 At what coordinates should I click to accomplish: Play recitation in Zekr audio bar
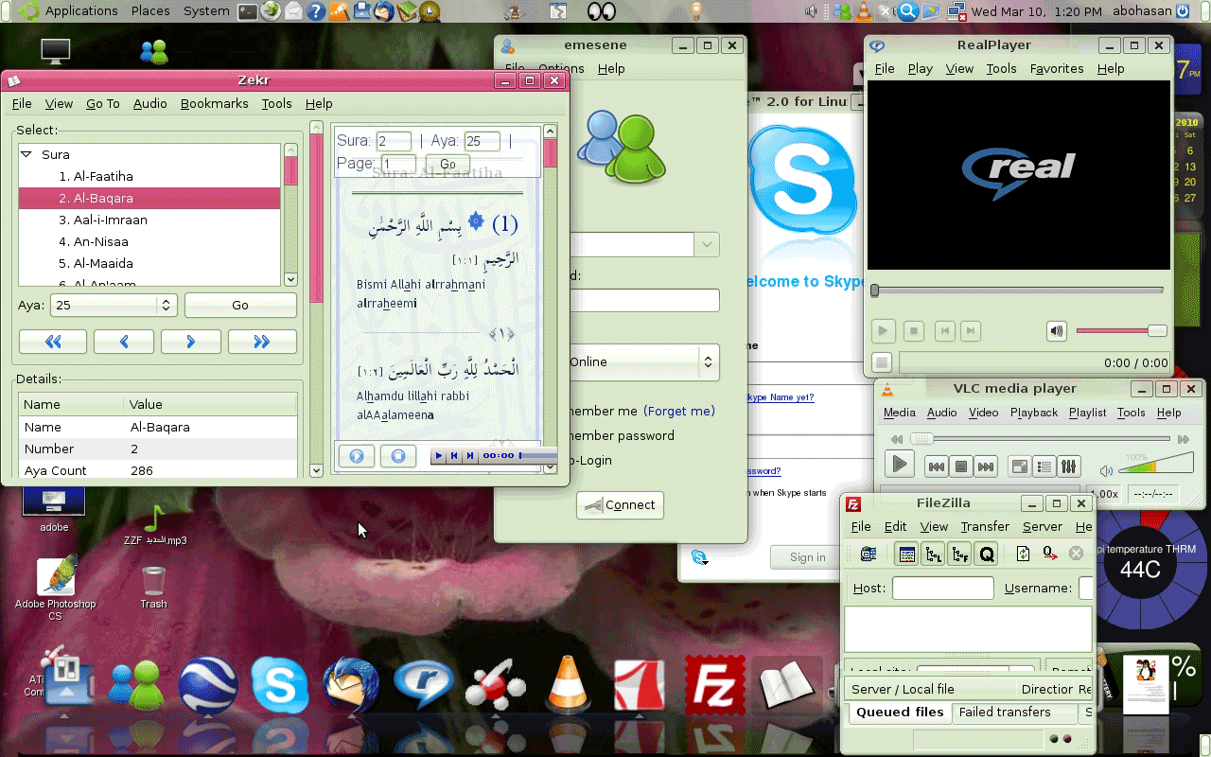click(357, 456)
